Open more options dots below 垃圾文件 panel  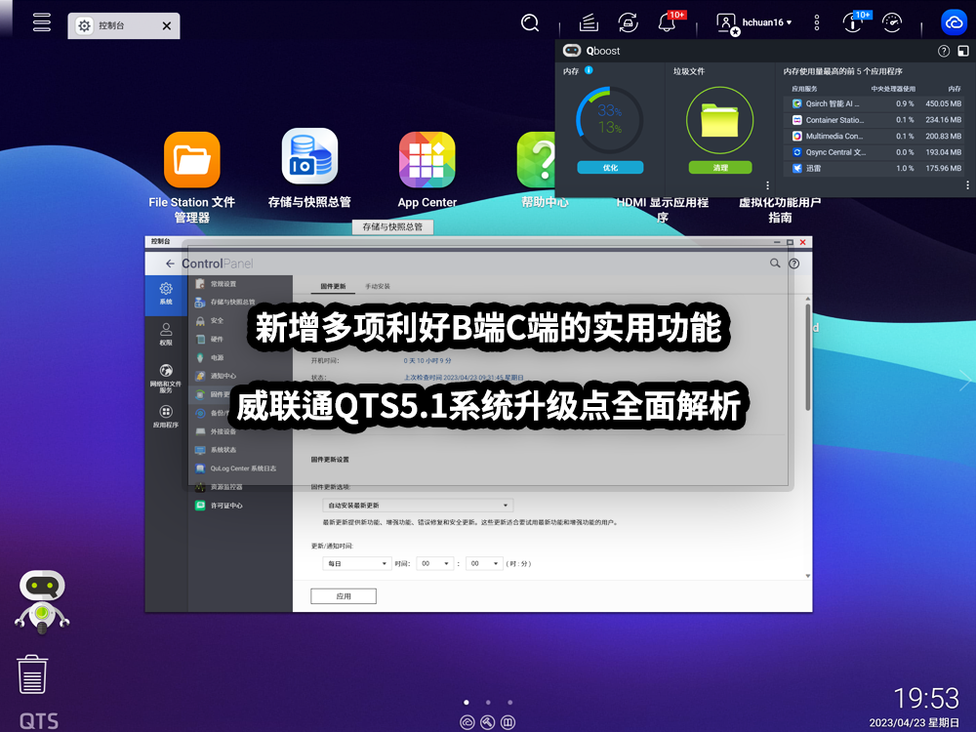click(x=767, y=185)
